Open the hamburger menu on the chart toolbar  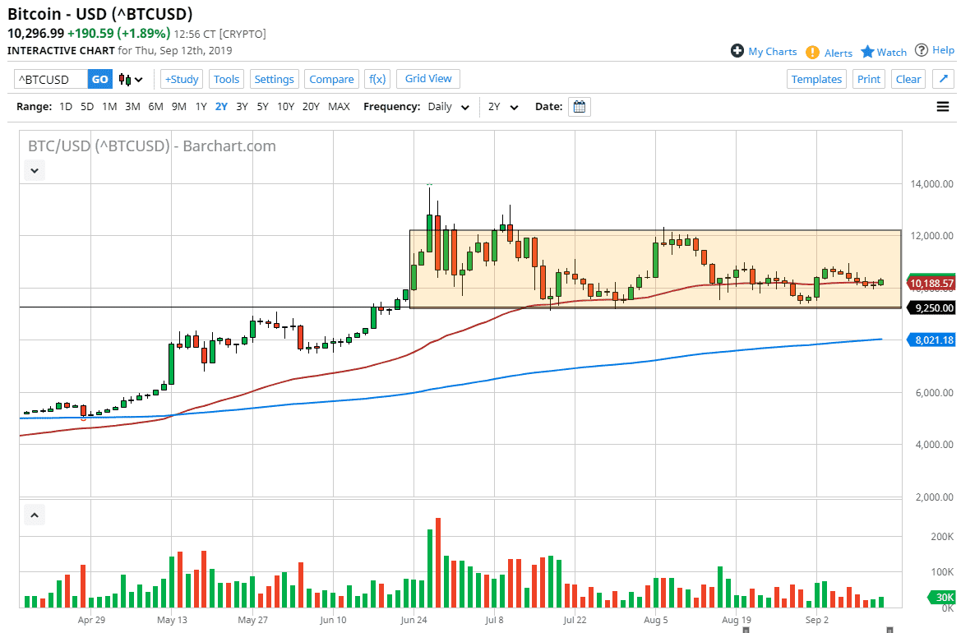(x=942, y=107)
